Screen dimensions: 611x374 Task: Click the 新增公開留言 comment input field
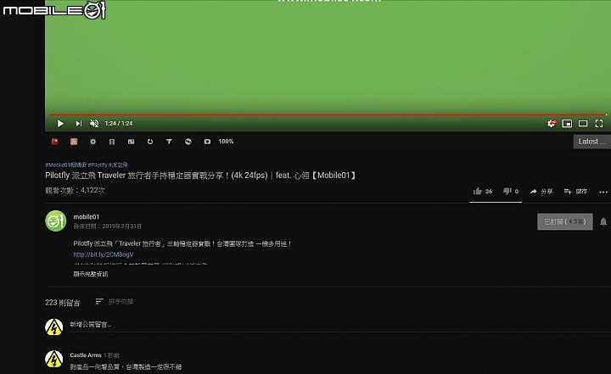click(x=340, y=325)
